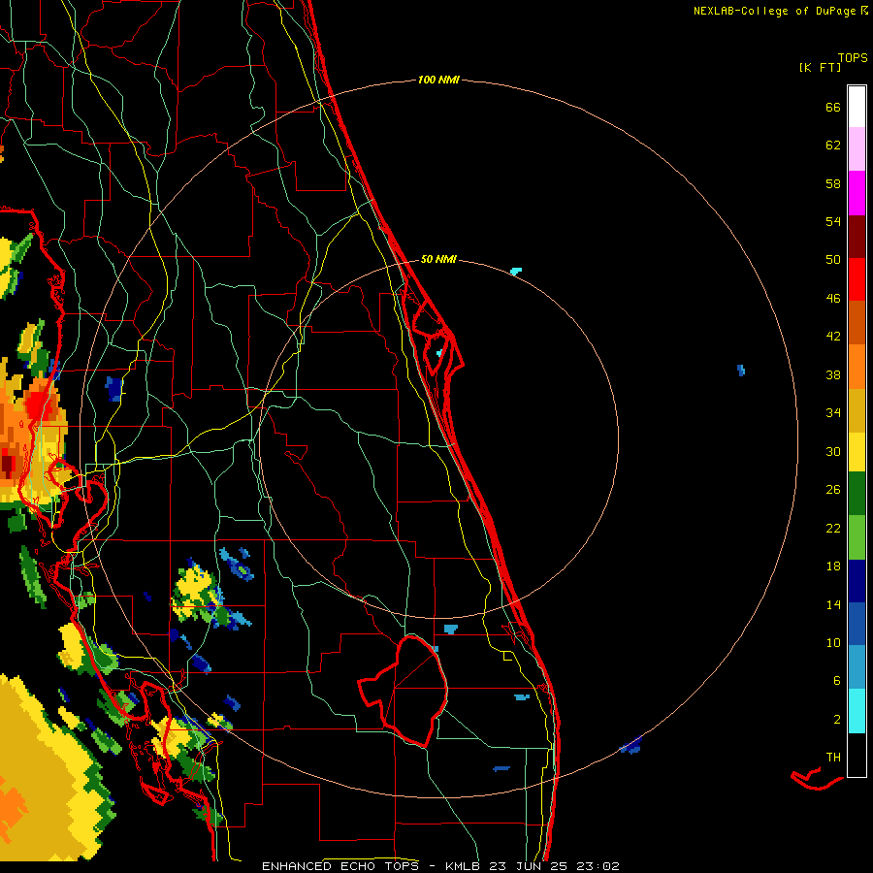Click the legend value 22
Screen dimensions: 873x873
click(833, 528)
